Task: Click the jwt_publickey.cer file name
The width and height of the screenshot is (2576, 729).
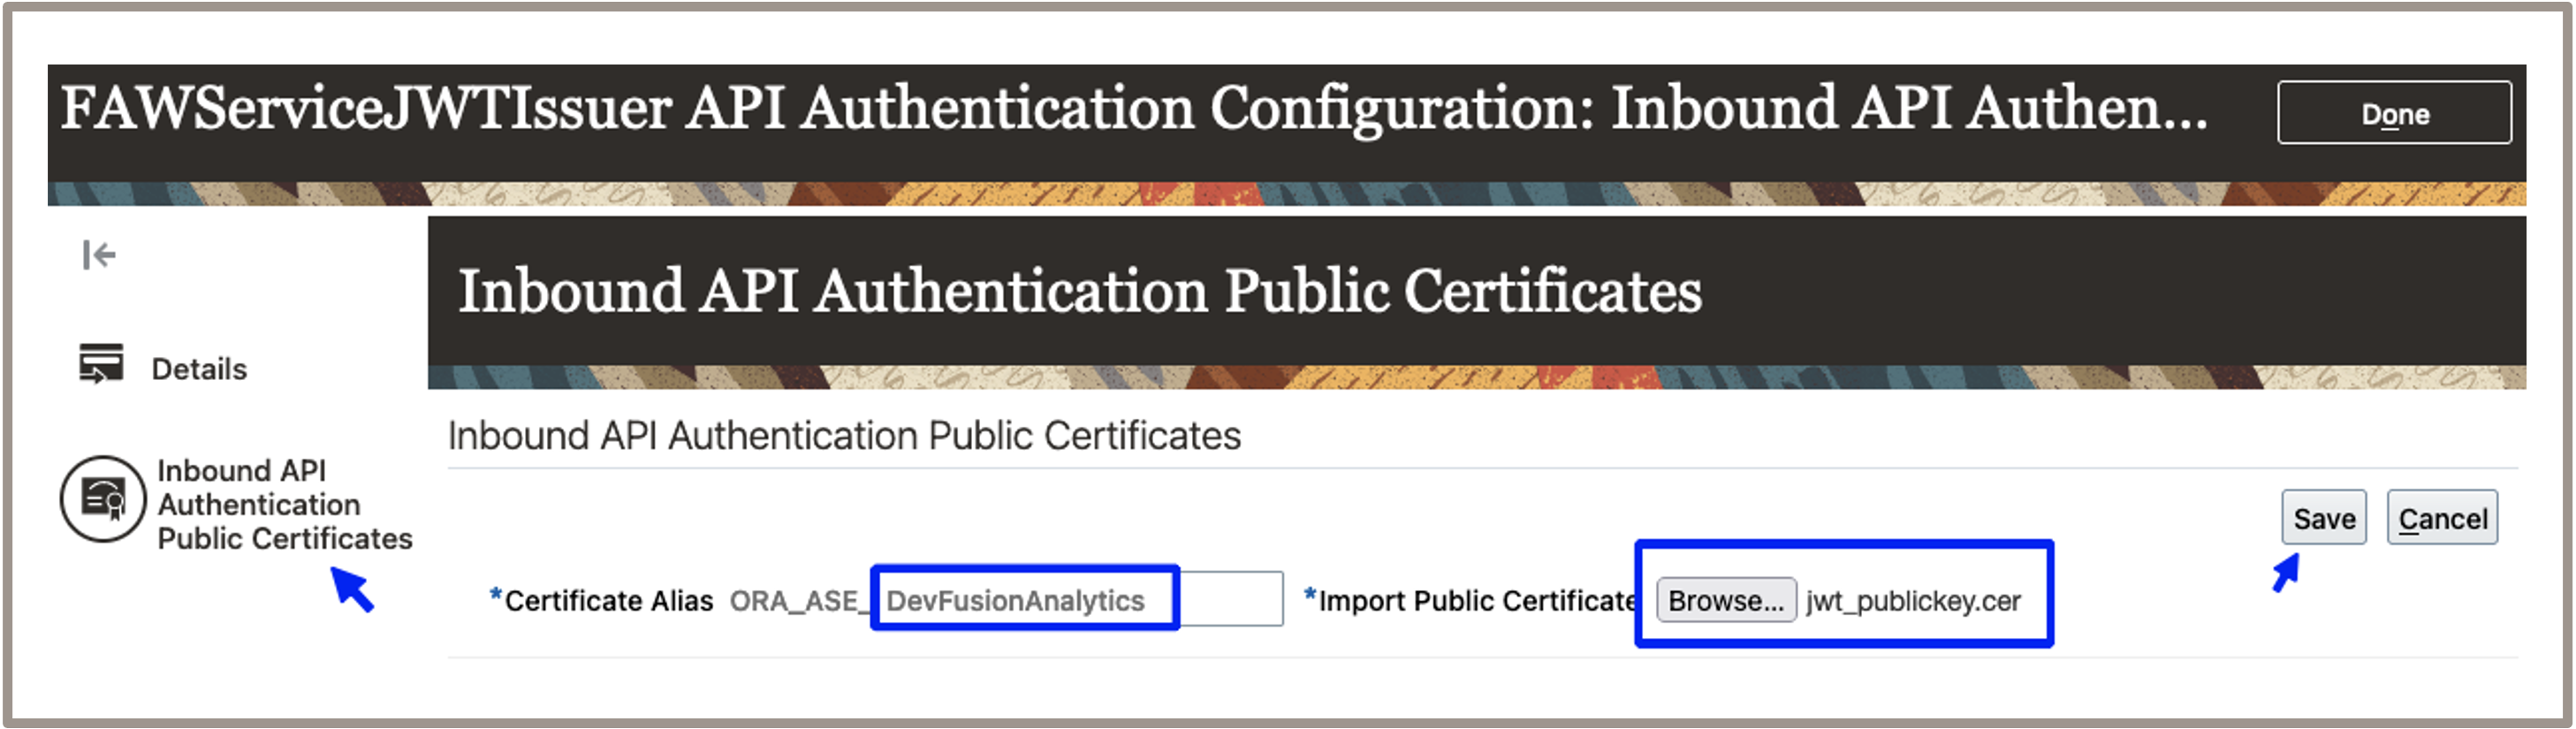Action: tap(1913, 600)
